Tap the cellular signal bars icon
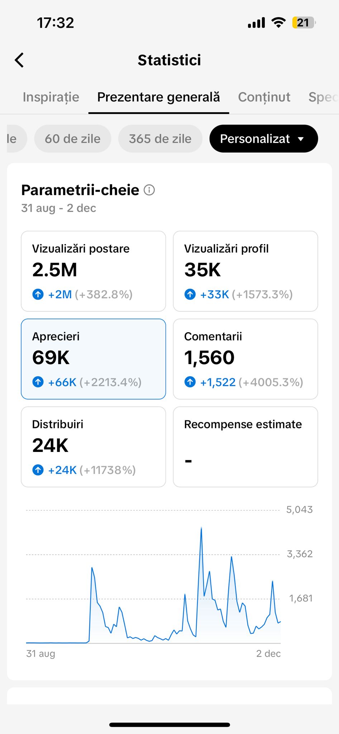339x734 pixels. [x=256, y=23]
